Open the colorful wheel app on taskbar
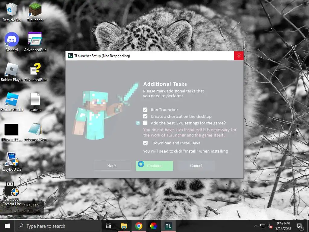 pos(153,226)
